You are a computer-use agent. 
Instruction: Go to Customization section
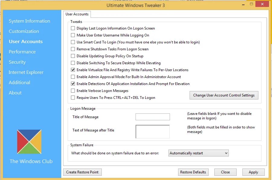point(24,31)
